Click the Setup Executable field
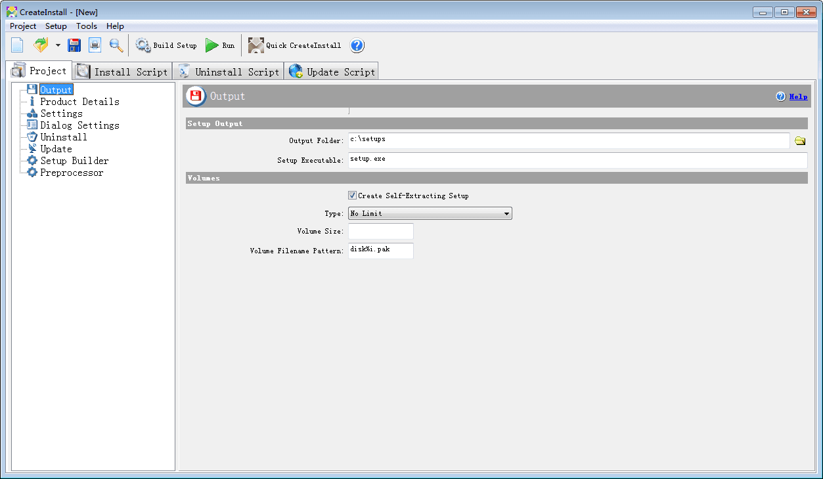This screenshot has width=823, height=479. pyautogui.click(x=577, y=160)
